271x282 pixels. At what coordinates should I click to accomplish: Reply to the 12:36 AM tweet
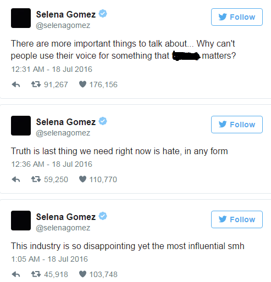16,179
